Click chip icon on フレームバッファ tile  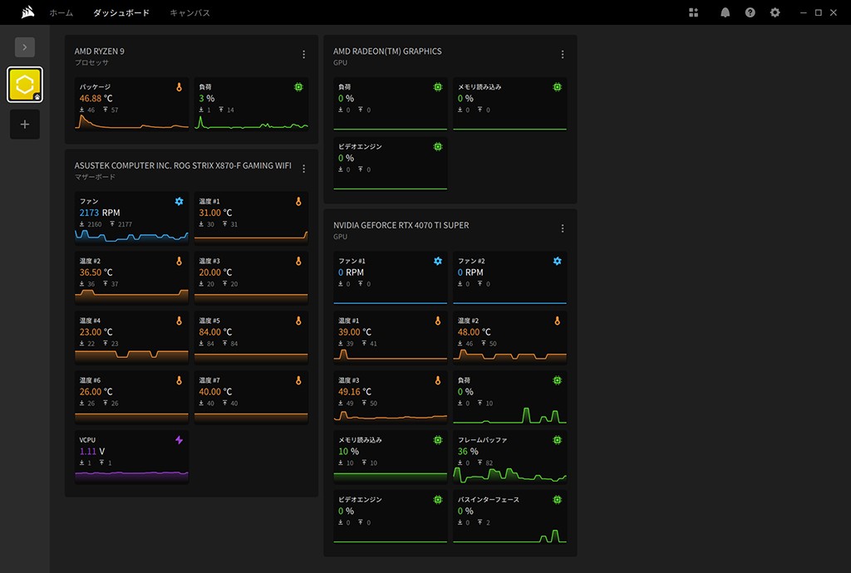pyautogui.click(x=557, y=440)
